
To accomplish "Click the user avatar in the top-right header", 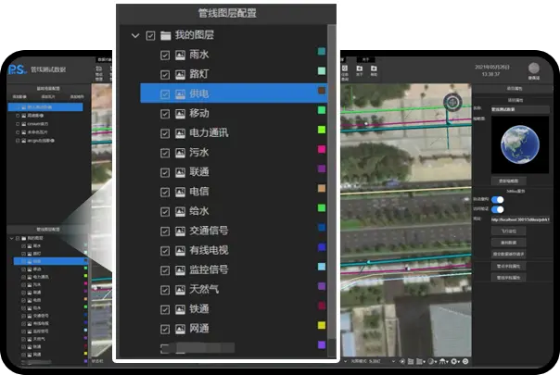I will [533, 69].
